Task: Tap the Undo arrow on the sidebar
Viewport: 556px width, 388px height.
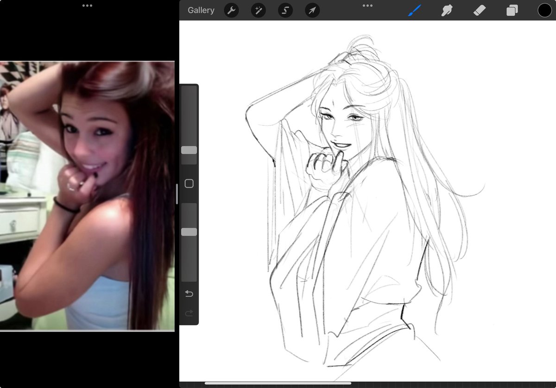Action: [189, 293]
